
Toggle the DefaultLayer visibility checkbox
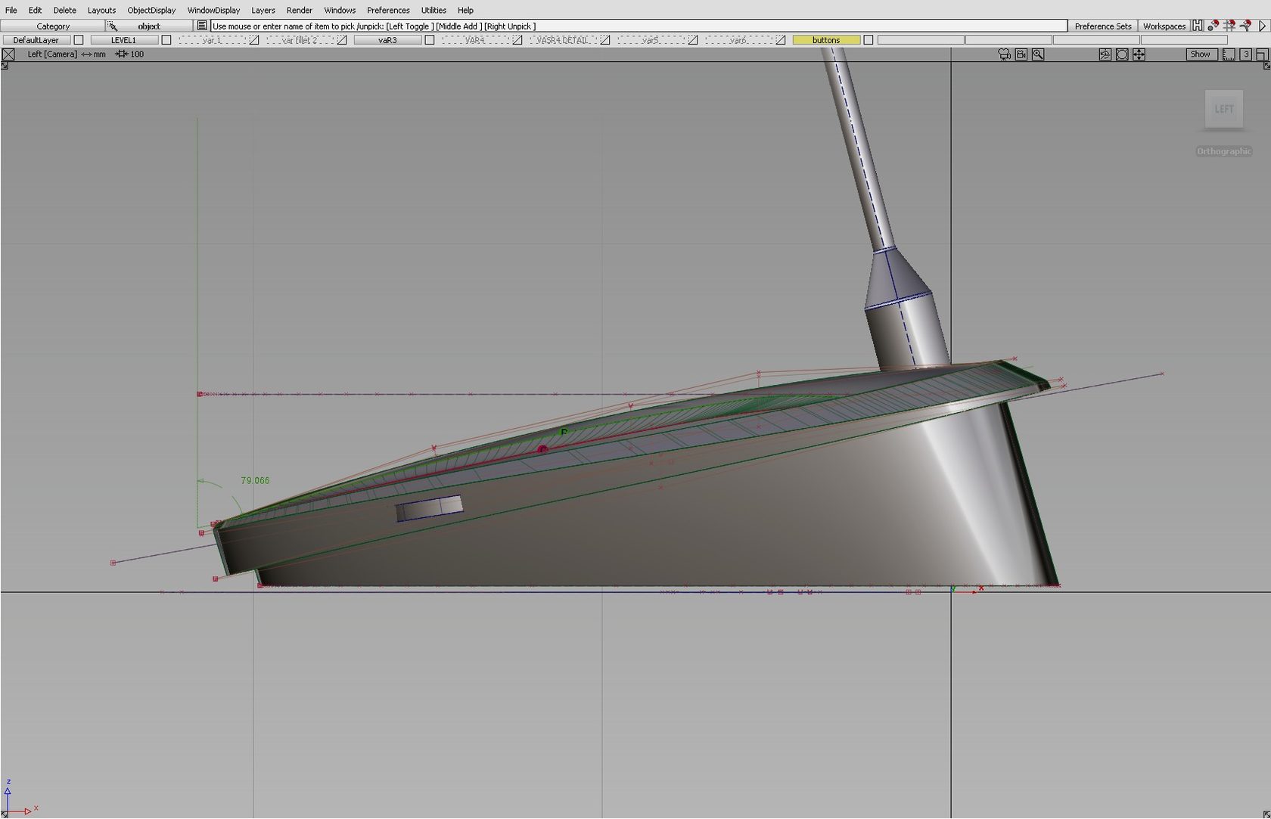(x=79, y=40)
